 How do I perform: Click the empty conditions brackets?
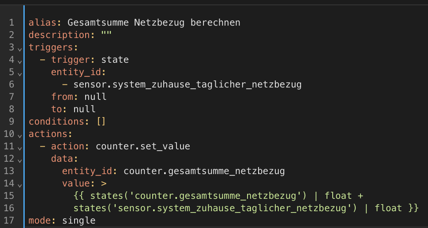(101, 122)
